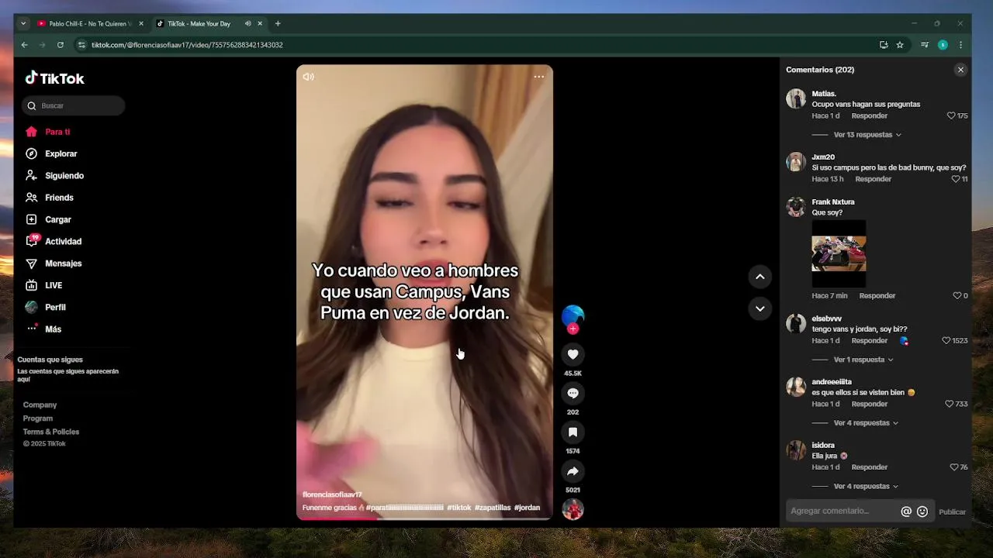Like andreeeiiita comment heart
This screenshot has width=993, height=558.
pos(949,404)
